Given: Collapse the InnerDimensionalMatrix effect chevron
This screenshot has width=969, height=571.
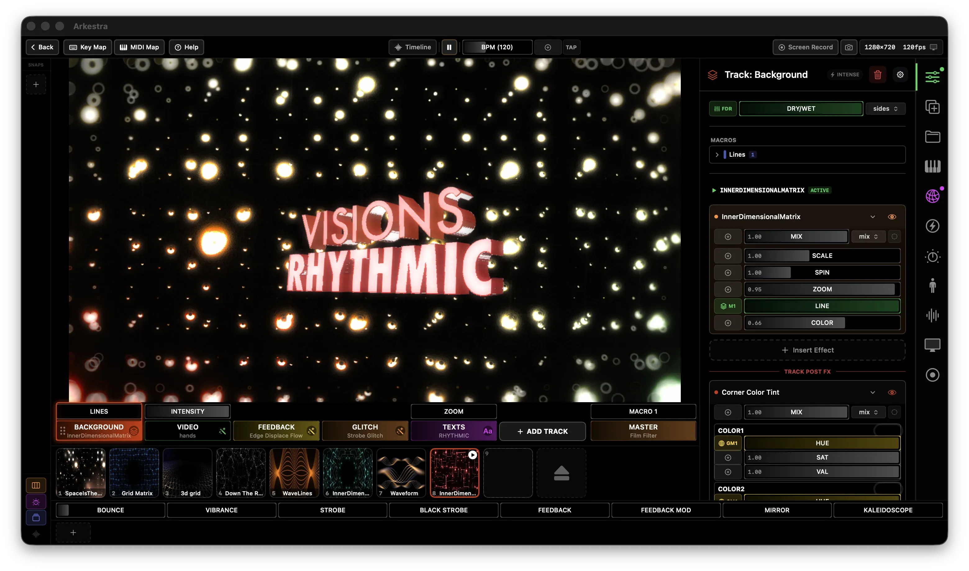Looking at the screenshot, I should (872, 217).
